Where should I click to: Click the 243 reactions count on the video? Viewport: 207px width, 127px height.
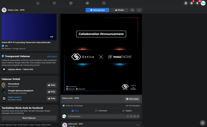coord(6,46)
